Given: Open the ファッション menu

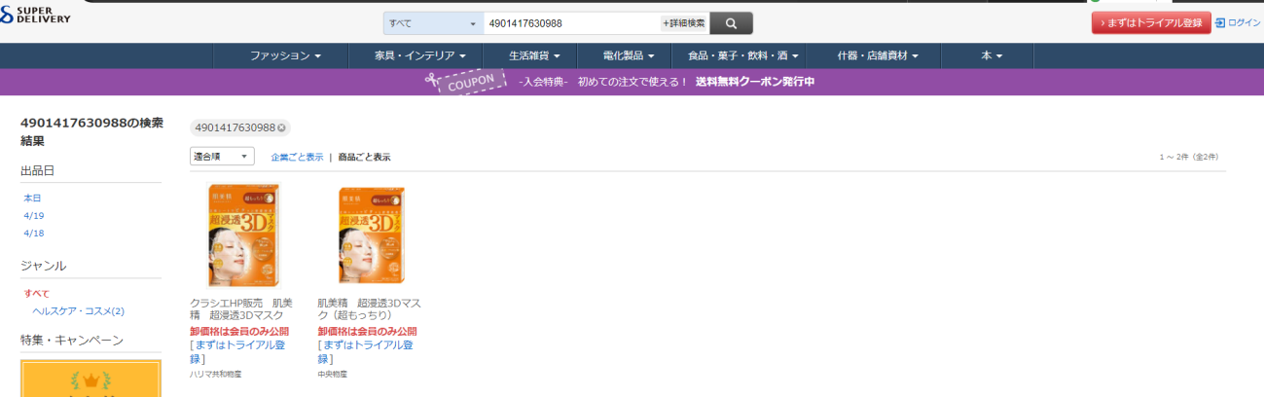Looking at the screenshot, I should tap(285, 56).
